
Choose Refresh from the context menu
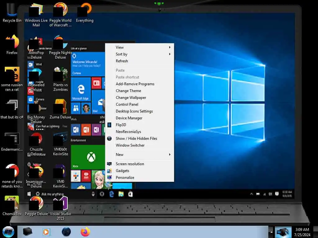click(139, 61)
